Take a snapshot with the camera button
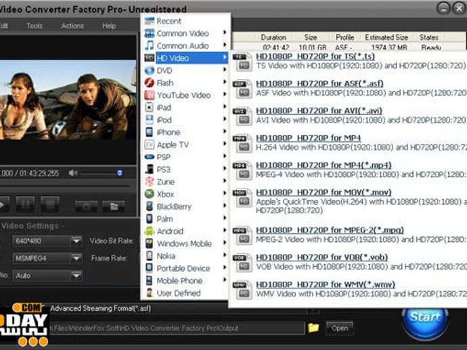 87,206
